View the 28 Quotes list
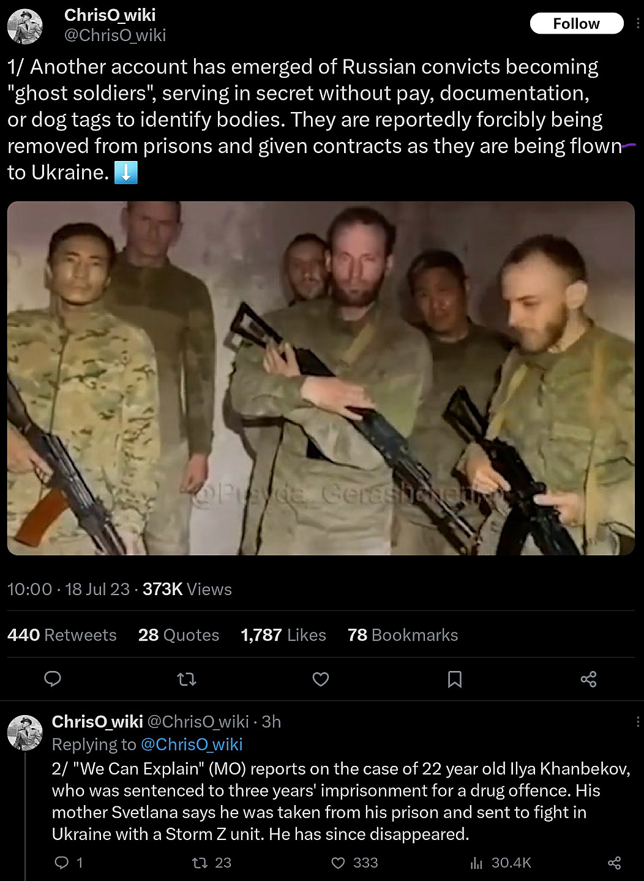This screenshot has height=881, width=644. pyautogui.click(x=179, y=635)
